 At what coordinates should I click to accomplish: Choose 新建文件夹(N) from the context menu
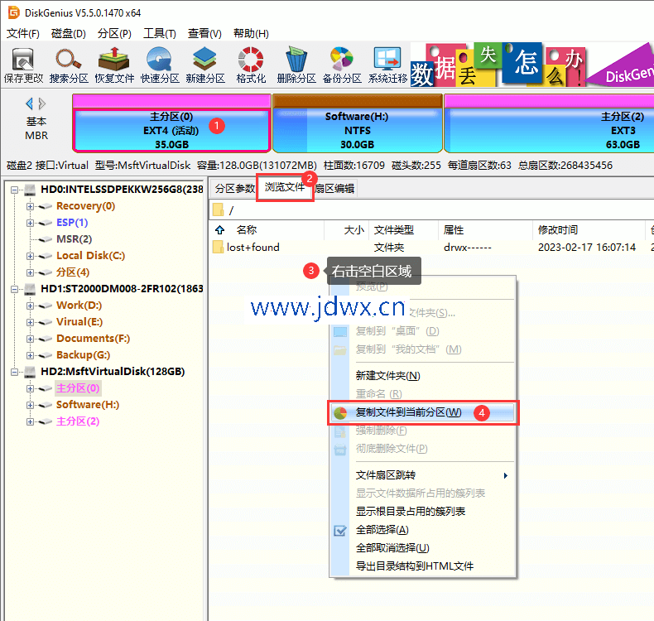pyautogui.click(x=422, y=376)
